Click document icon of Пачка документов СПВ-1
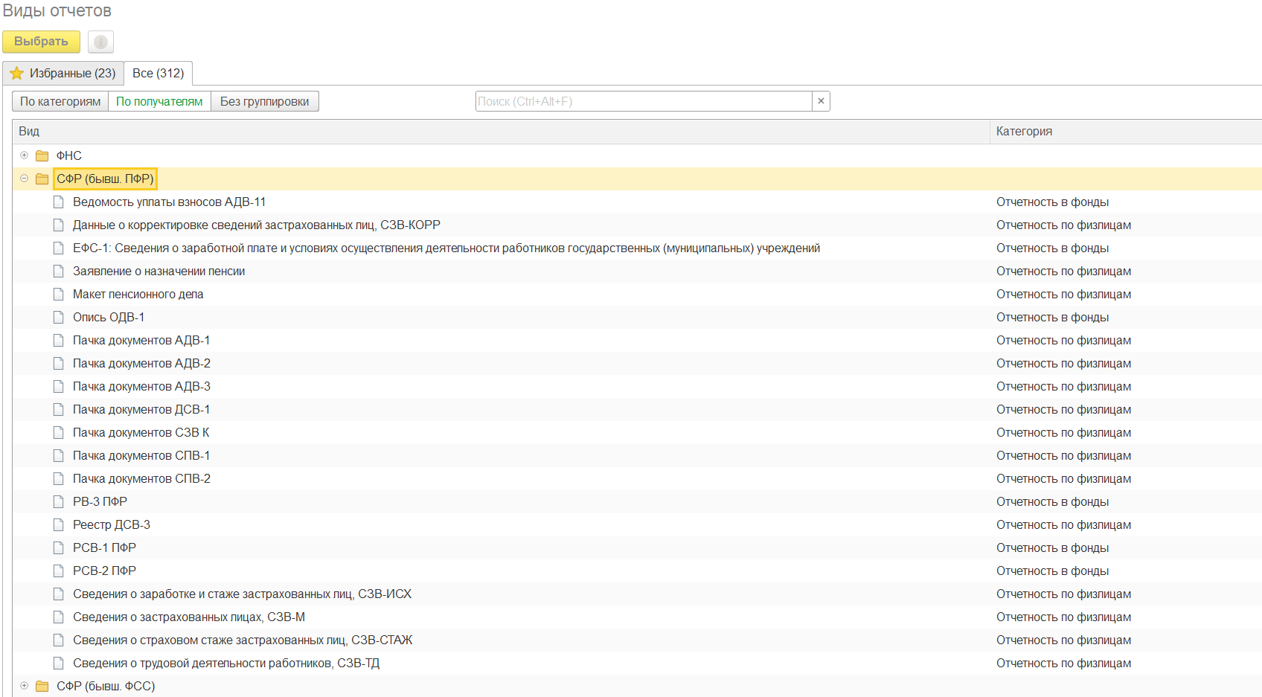 click(x=58, y=455)
